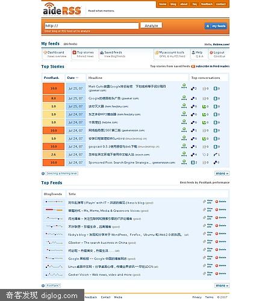Click the help icon beside PostRank link
271x301 pixels.
(x=43, y=285)
